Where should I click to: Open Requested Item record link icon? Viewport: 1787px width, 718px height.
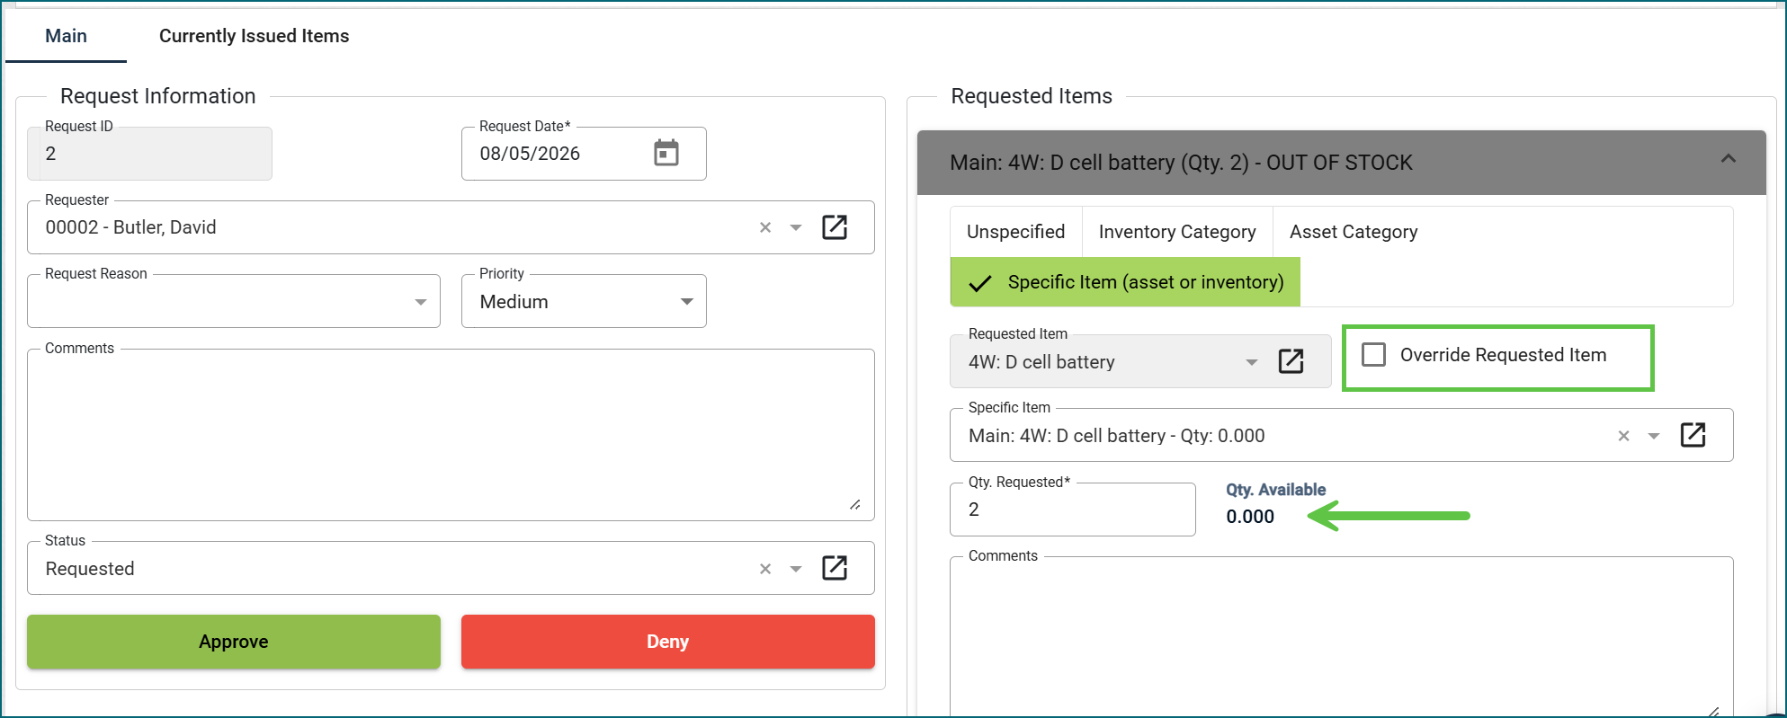click(x=1291, y=361)
